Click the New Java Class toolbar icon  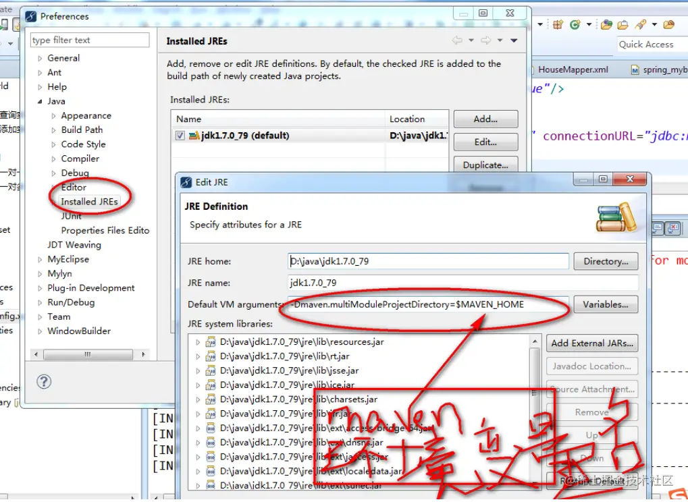pyautogui.click(x=575, y=25)
